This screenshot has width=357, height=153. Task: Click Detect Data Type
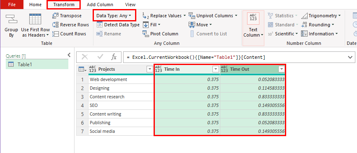[x=118, y=25]
